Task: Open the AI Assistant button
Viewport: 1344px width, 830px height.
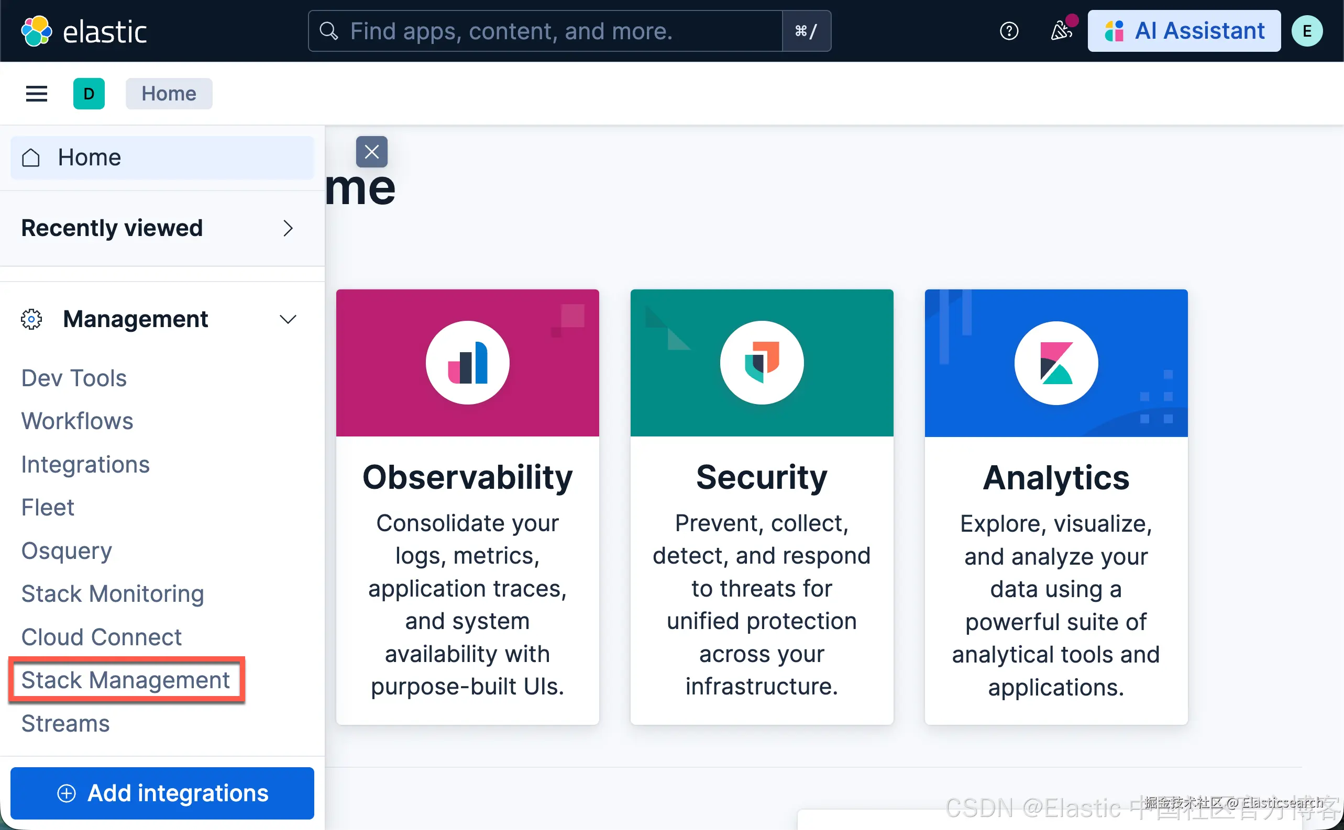Action: click(1184, 31)
